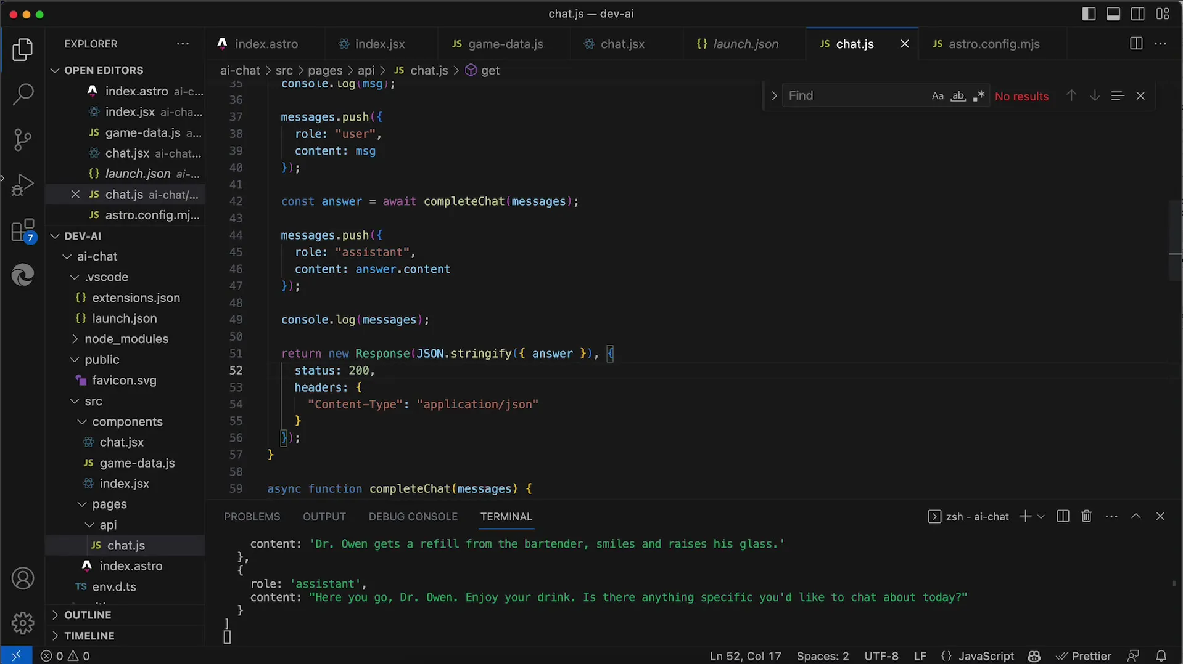Screen dimensions: 1183x664
Task: Close the chat.js editor tab
Action: point(905,44)
